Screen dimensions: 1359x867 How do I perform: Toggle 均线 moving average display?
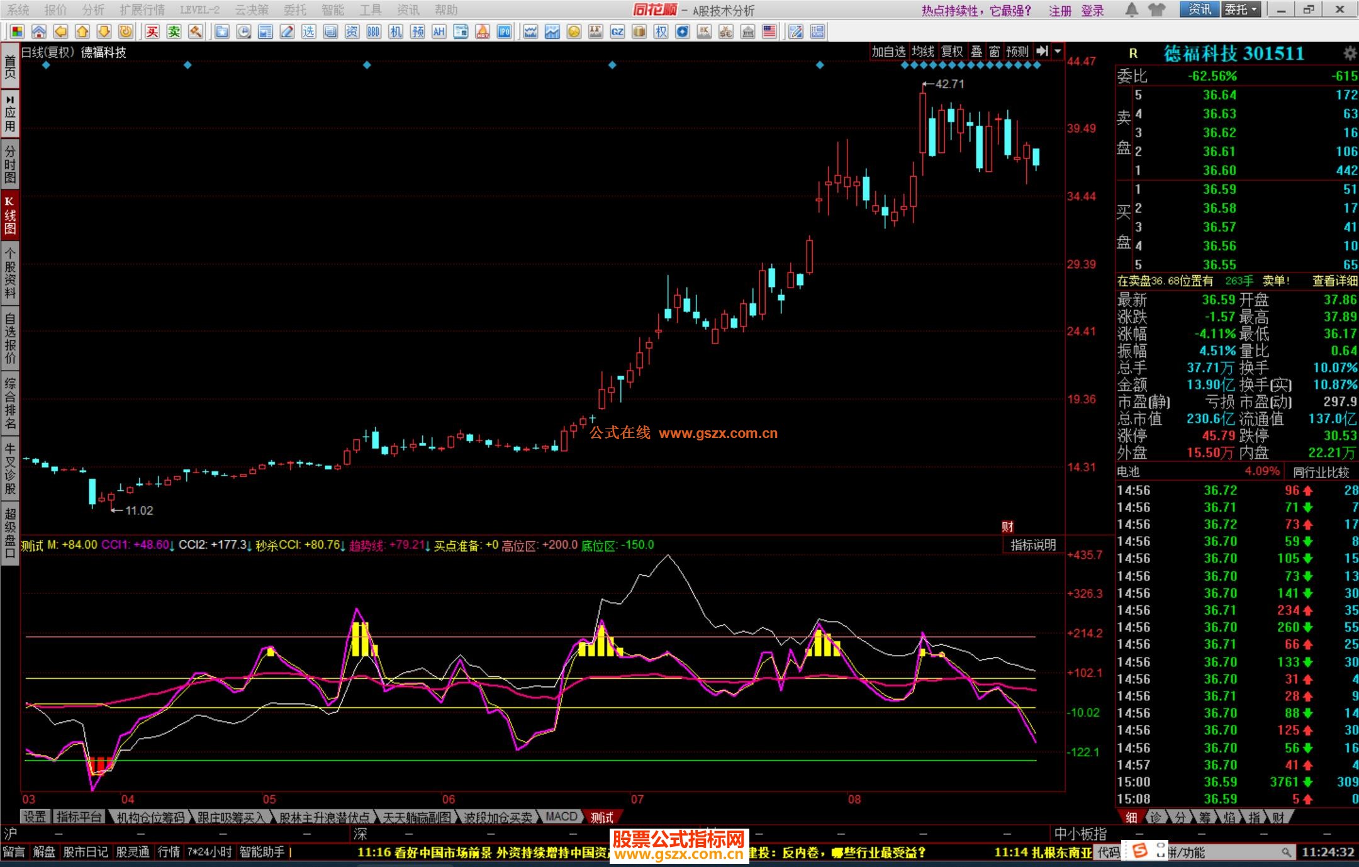click(923, 52)
